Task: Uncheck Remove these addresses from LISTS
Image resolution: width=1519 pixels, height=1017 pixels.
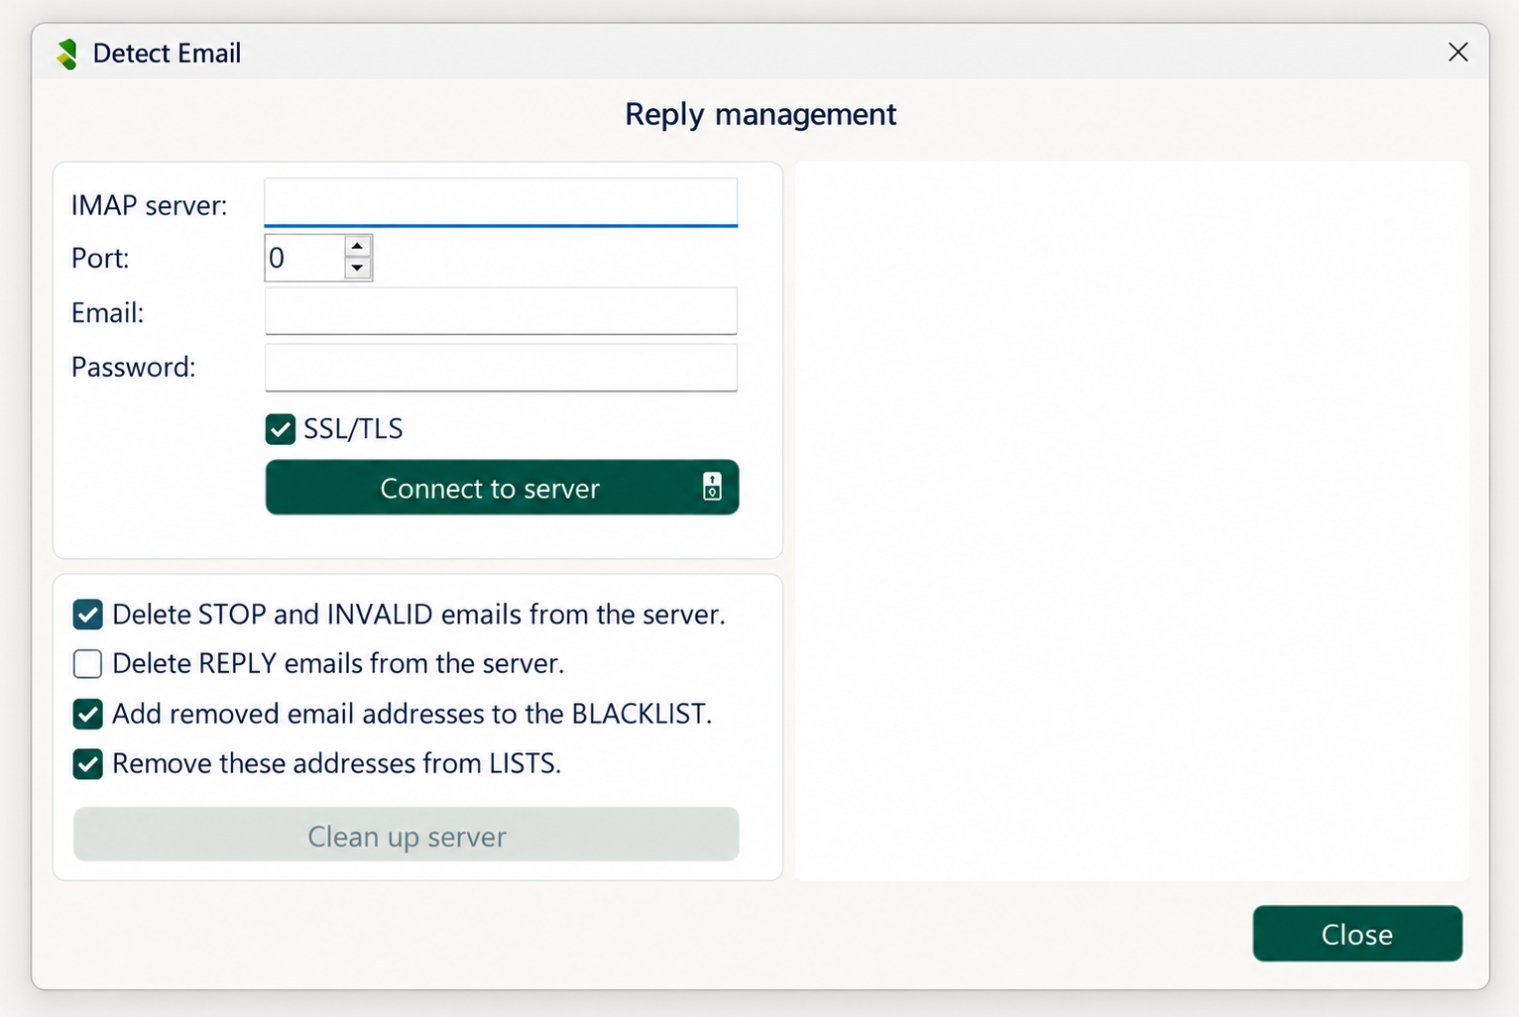Action: 88,764
